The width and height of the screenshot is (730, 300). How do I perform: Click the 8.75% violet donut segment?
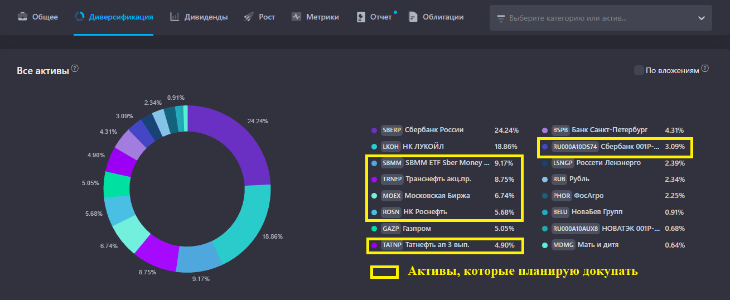point(157,253)
